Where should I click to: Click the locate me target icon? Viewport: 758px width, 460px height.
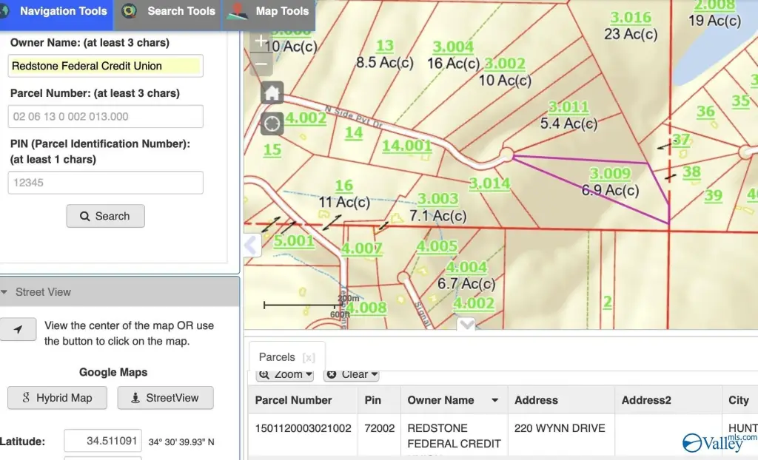[272, 124]
